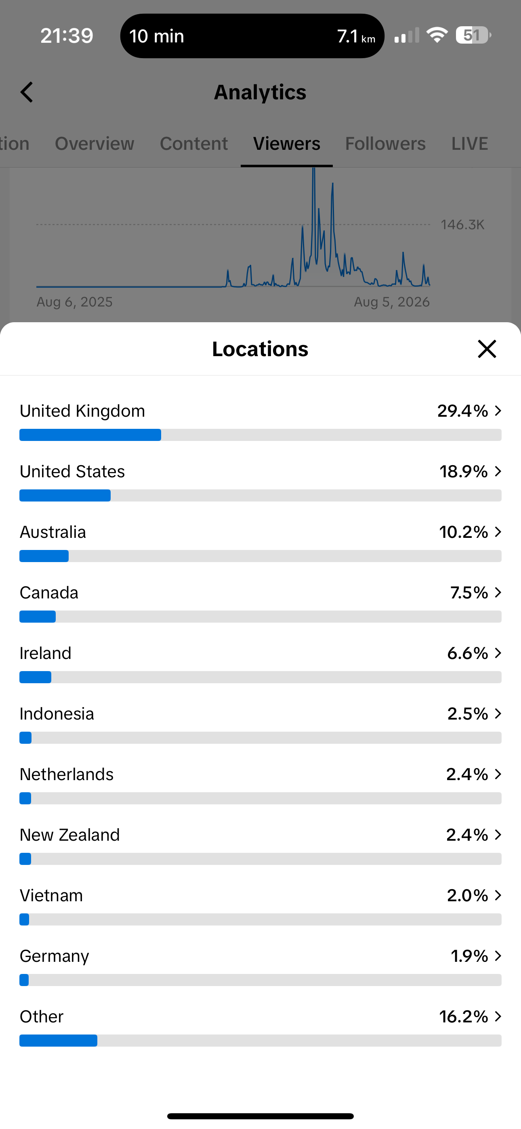Open Canada 7.5% details arrow
Image resolution: width=521 pixels, height=1129 pixels.
click(x=498, y=592)
